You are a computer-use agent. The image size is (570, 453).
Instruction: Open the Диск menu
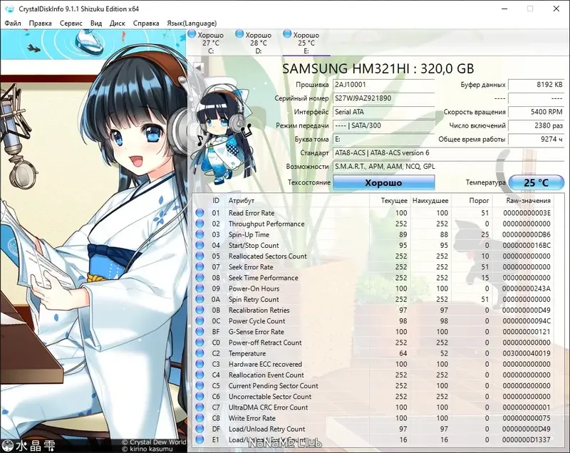point(118,24)
